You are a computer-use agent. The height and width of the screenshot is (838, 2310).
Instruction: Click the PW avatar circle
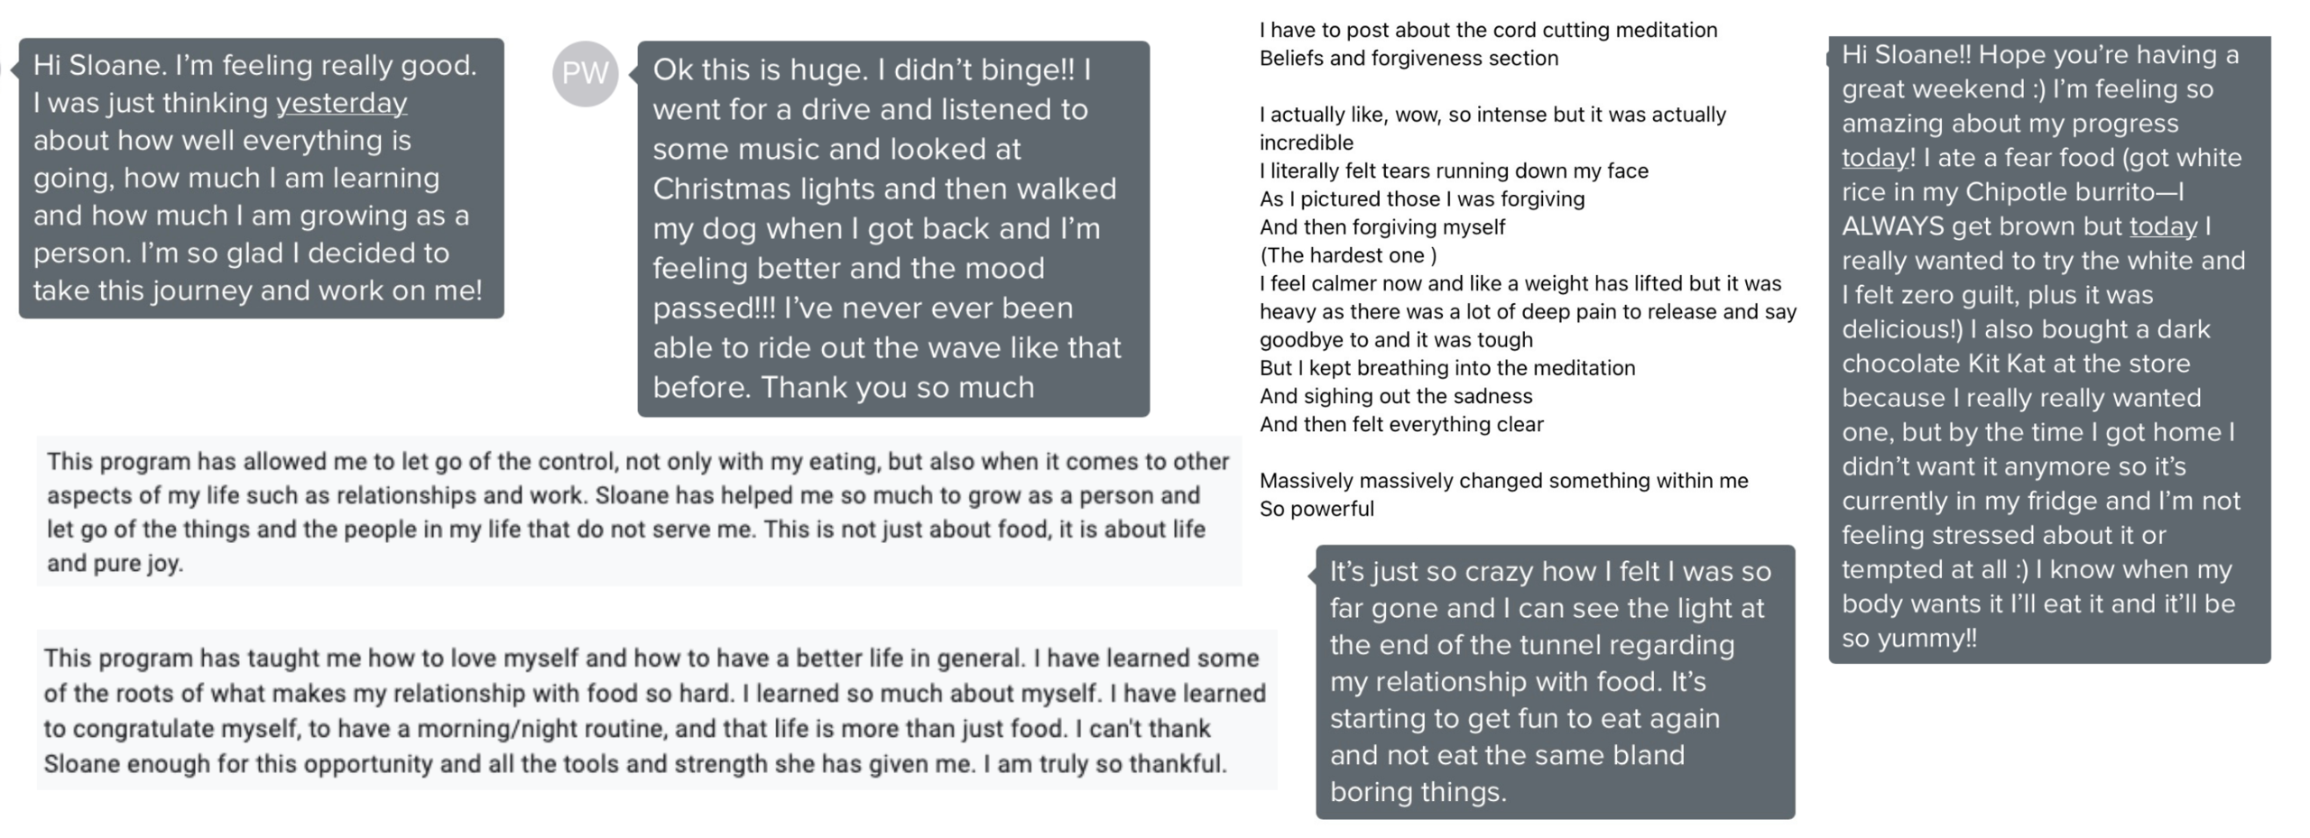click(x=585, y=73)
